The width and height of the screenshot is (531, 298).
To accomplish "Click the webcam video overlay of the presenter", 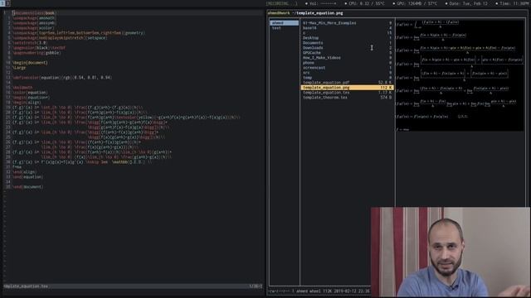I will coord(451,252).
